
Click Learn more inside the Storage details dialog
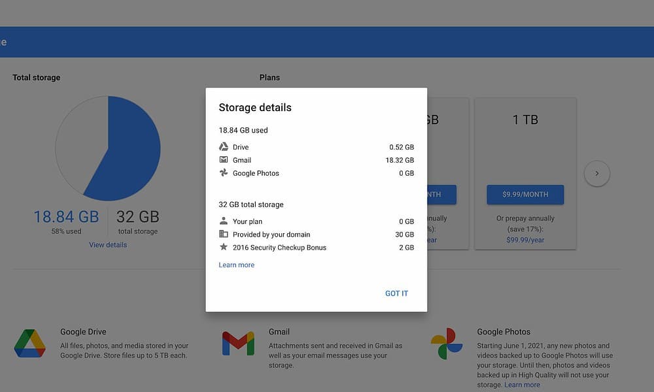(x=236, y=264)
